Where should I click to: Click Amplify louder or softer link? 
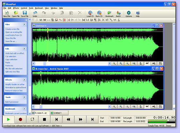coord(15,84)
